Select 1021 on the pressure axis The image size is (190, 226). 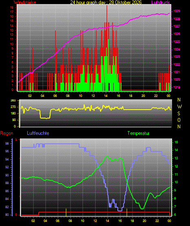coord(177,72)
